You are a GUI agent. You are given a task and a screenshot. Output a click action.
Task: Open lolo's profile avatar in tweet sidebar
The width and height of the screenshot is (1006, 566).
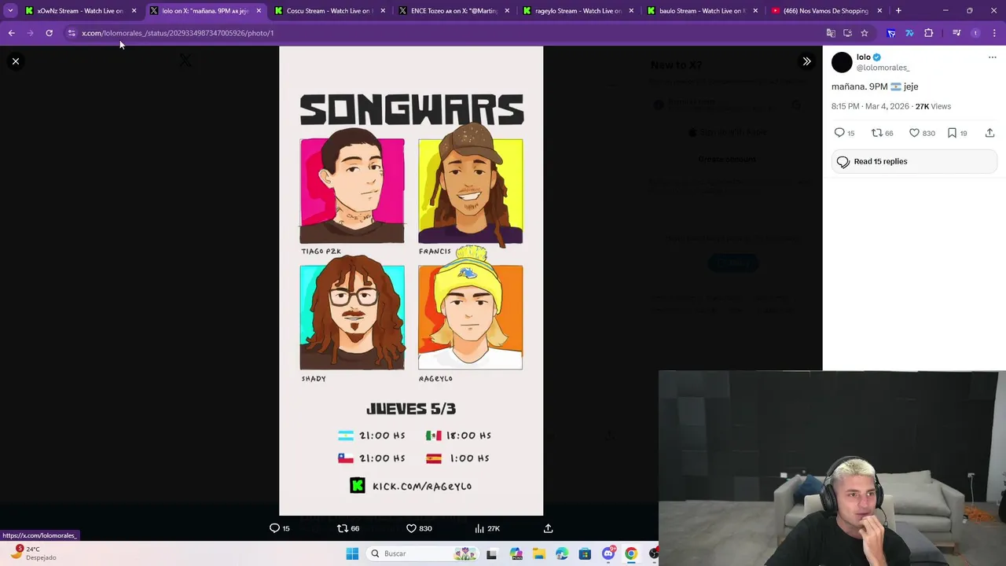842,62
